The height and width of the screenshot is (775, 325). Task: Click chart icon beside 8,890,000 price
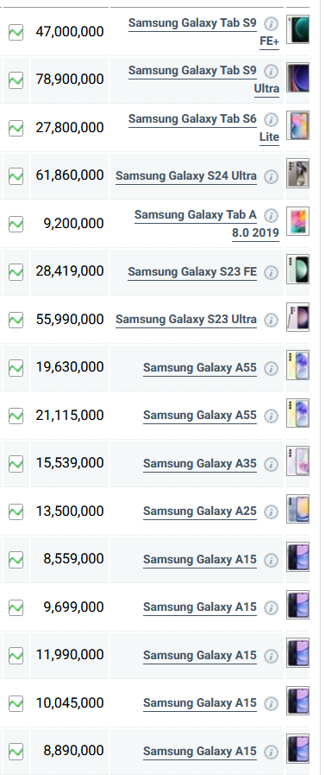tap(16, 752)
